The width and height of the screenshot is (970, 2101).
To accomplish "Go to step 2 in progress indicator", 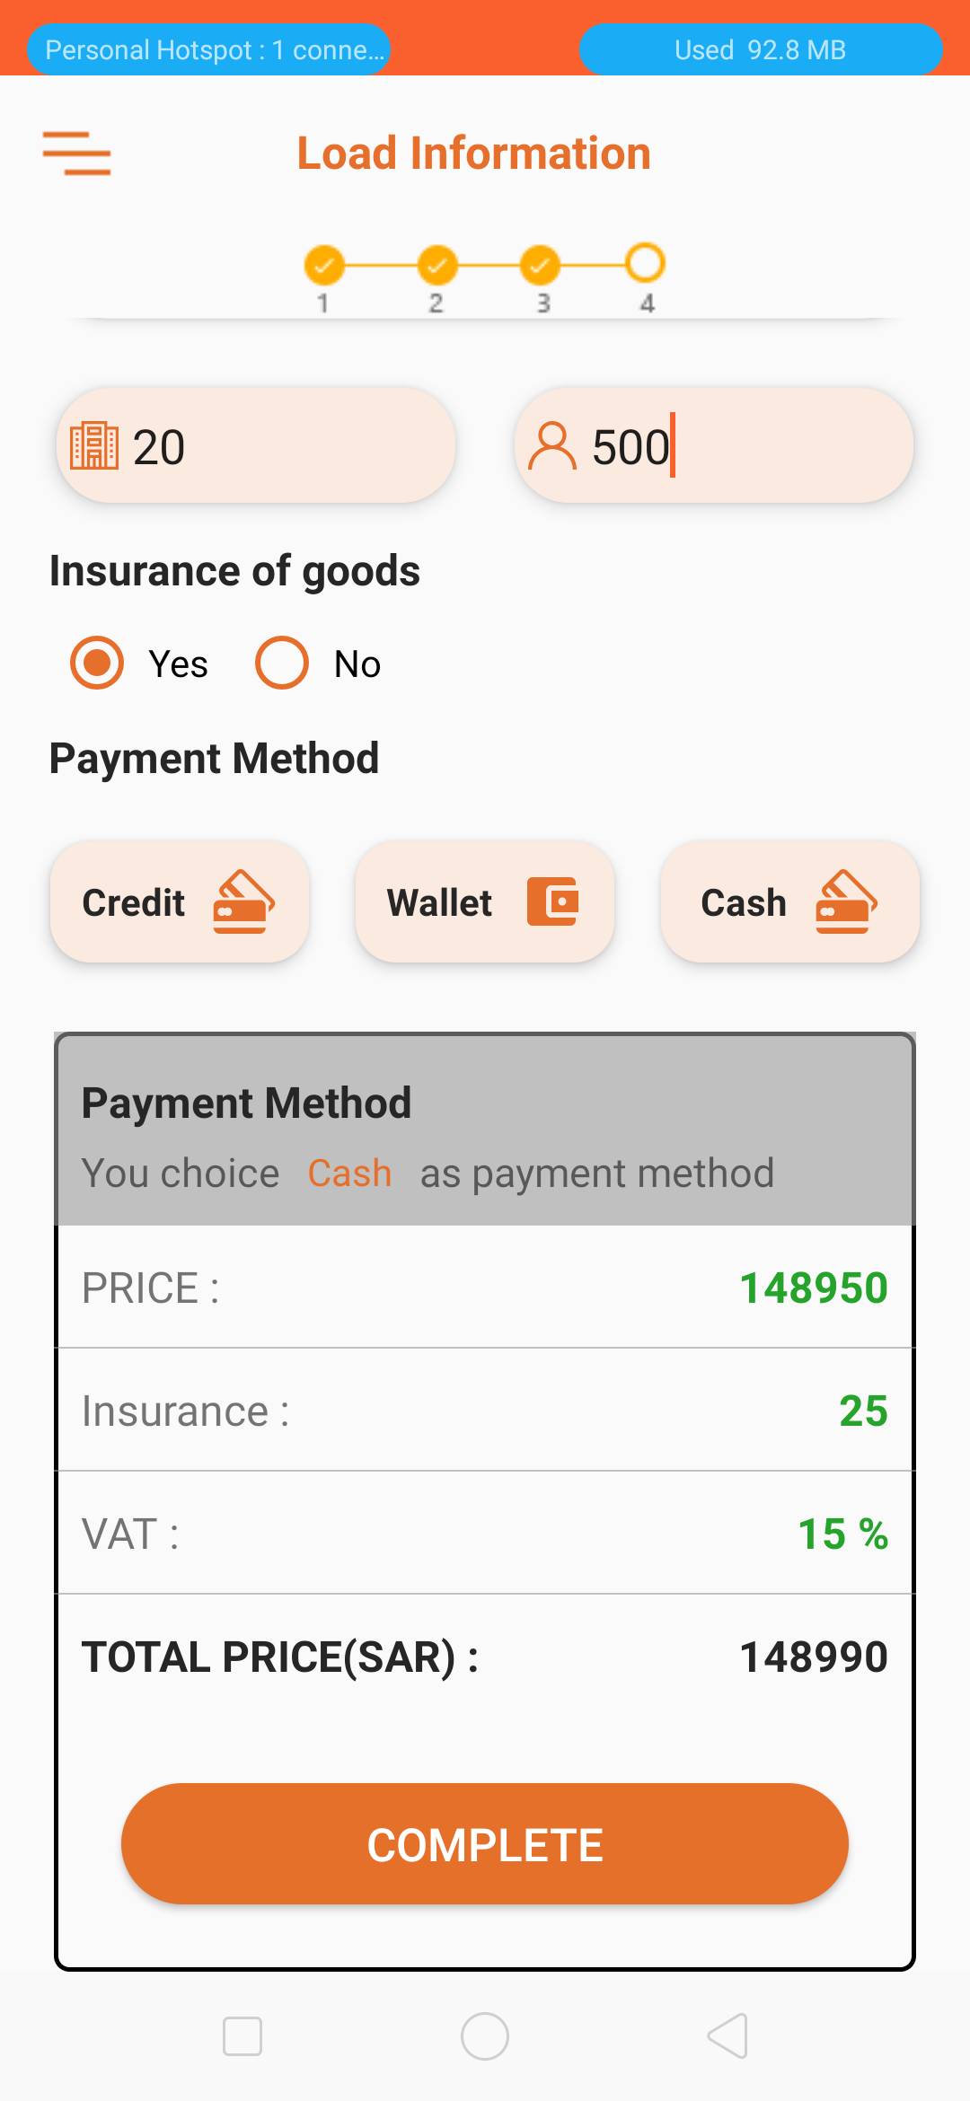I will pyautogui.click(x=436, y=265).
